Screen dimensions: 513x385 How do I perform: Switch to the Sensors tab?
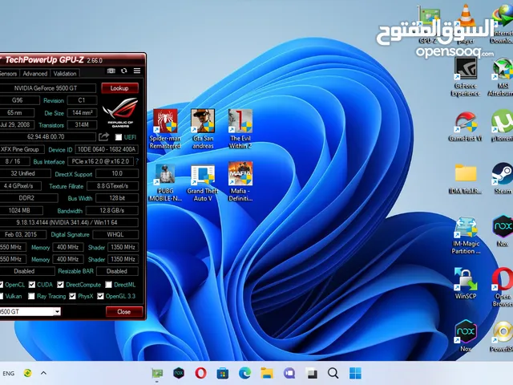[9, 74]
